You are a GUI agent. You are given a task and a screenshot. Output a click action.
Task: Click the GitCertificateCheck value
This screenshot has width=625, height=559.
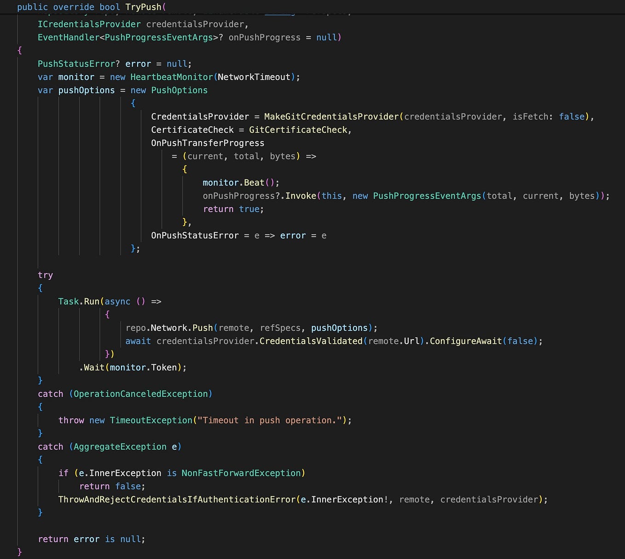pyautogui.click(x=298, y=130)
